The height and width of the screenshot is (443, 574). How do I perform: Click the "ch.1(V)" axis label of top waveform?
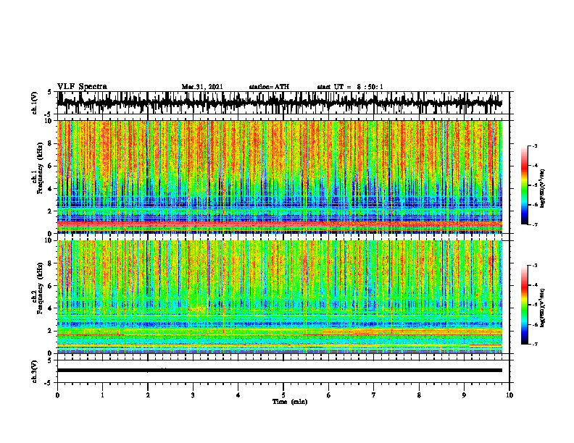coord(35,103)
